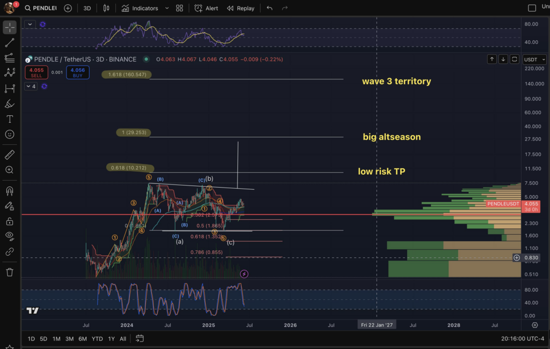
Task: Open the emoji icons tool
Action: (10, 135)
